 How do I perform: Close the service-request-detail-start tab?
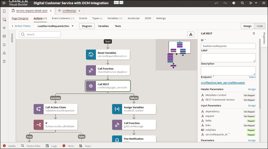click(x=51, y=11)
